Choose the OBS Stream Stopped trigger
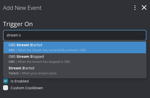This screenshot has height=98, width=150. click(75, 59)
